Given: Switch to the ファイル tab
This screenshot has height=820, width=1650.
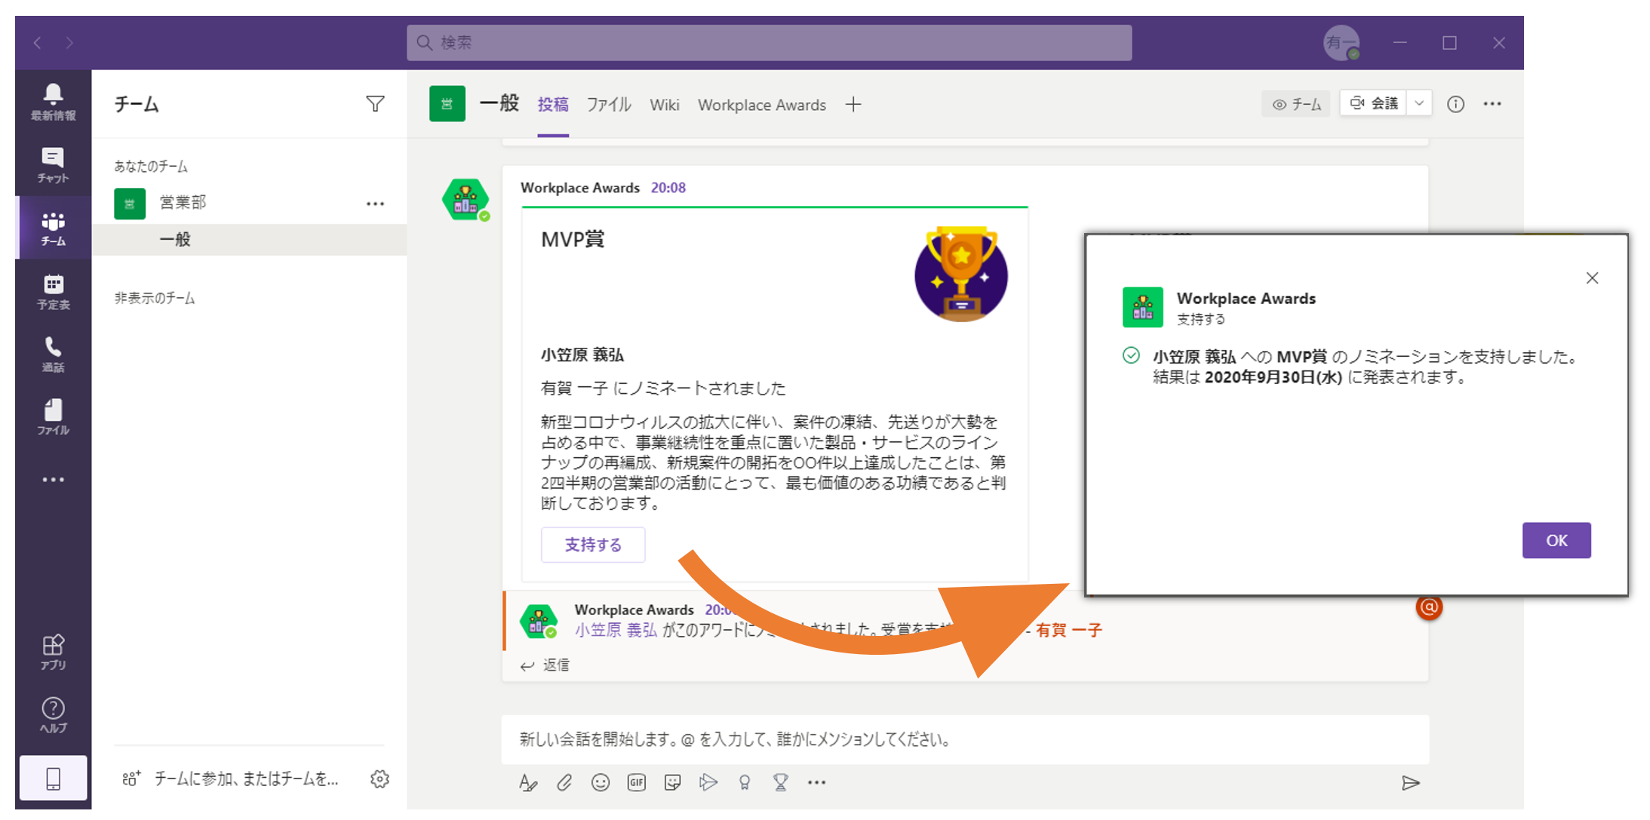Looking at the screenshot, I should pyautogui.click(x=609, y=105).
